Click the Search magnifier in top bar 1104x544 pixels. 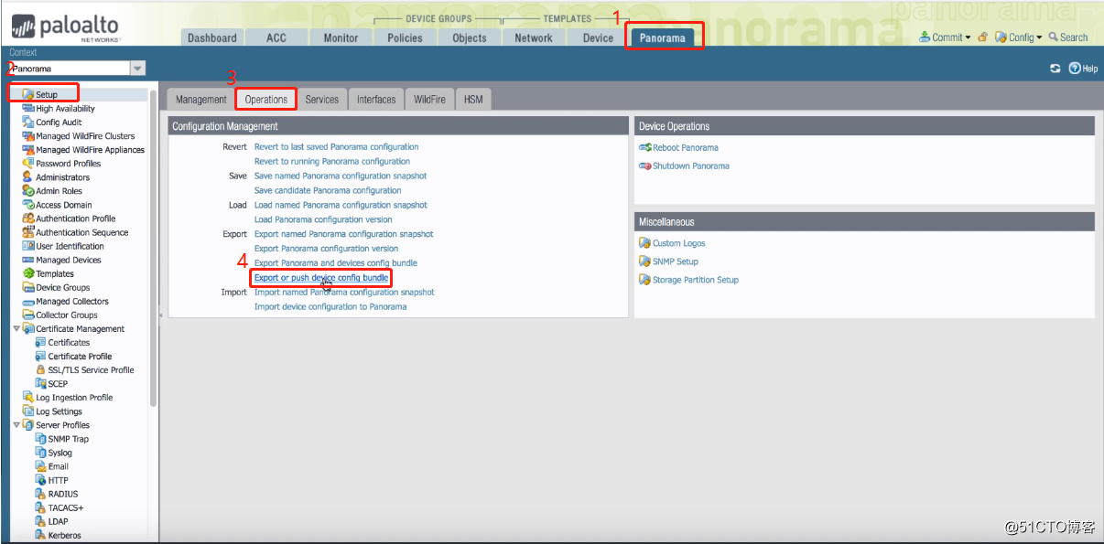[x=1054, y=37]
